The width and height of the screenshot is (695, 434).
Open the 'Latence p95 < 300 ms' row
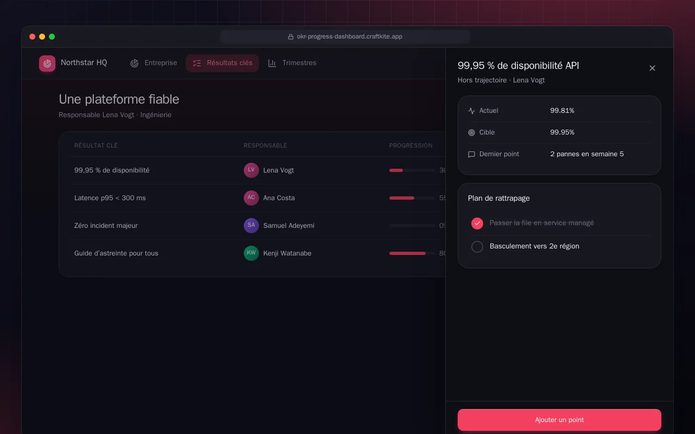click(x=257, y=198)
